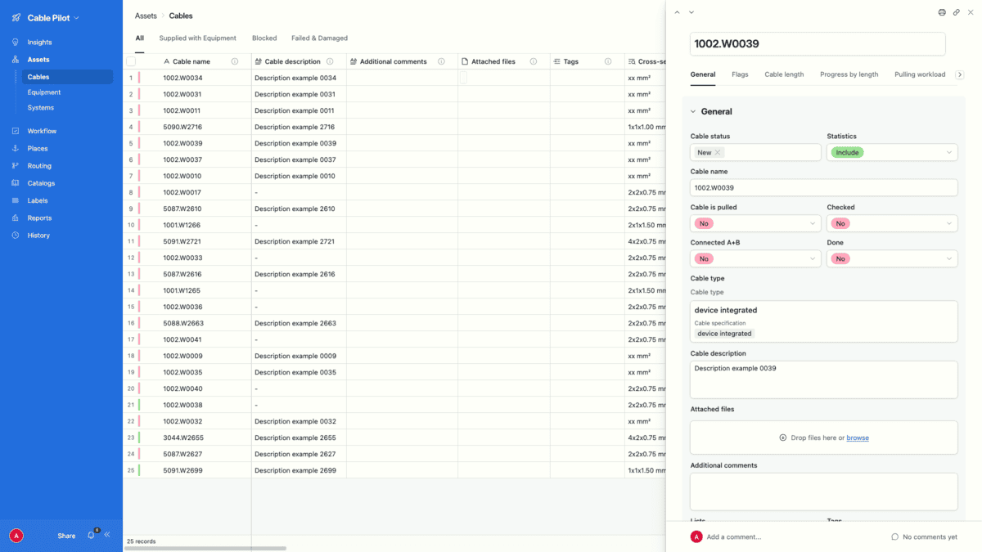Click the Places anchor icon
982x552 pixels.
coord(16,148)
